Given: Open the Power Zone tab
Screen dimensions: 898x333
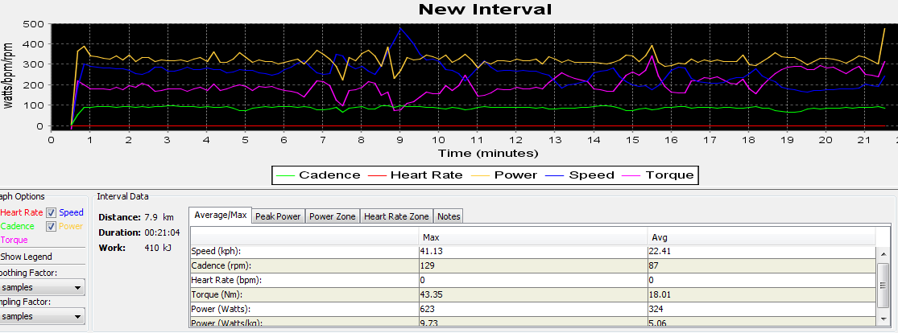Looking at the screenshot, I should click(333, 216).
